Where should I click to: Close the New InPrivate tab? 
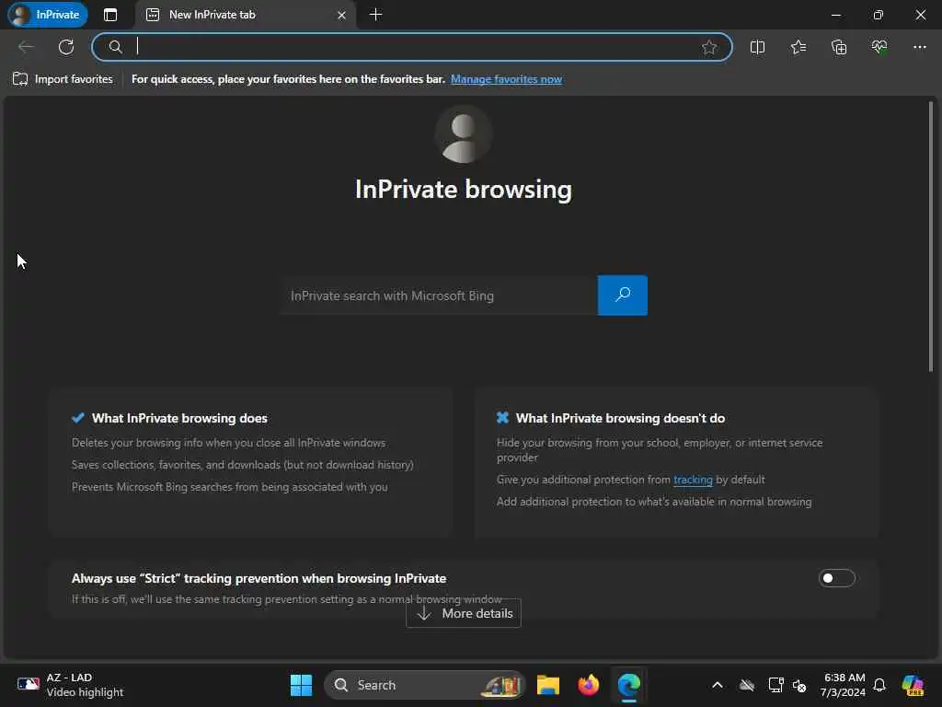click(x=342, y=15)
